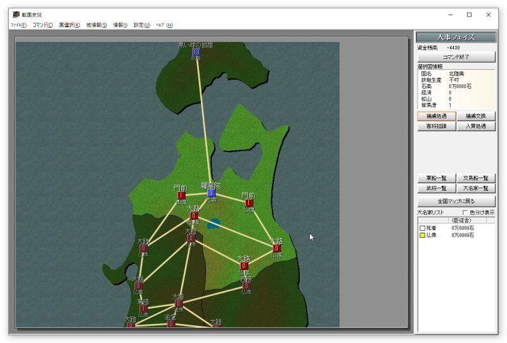Enable the 色分け表示 checkbox

465,212
